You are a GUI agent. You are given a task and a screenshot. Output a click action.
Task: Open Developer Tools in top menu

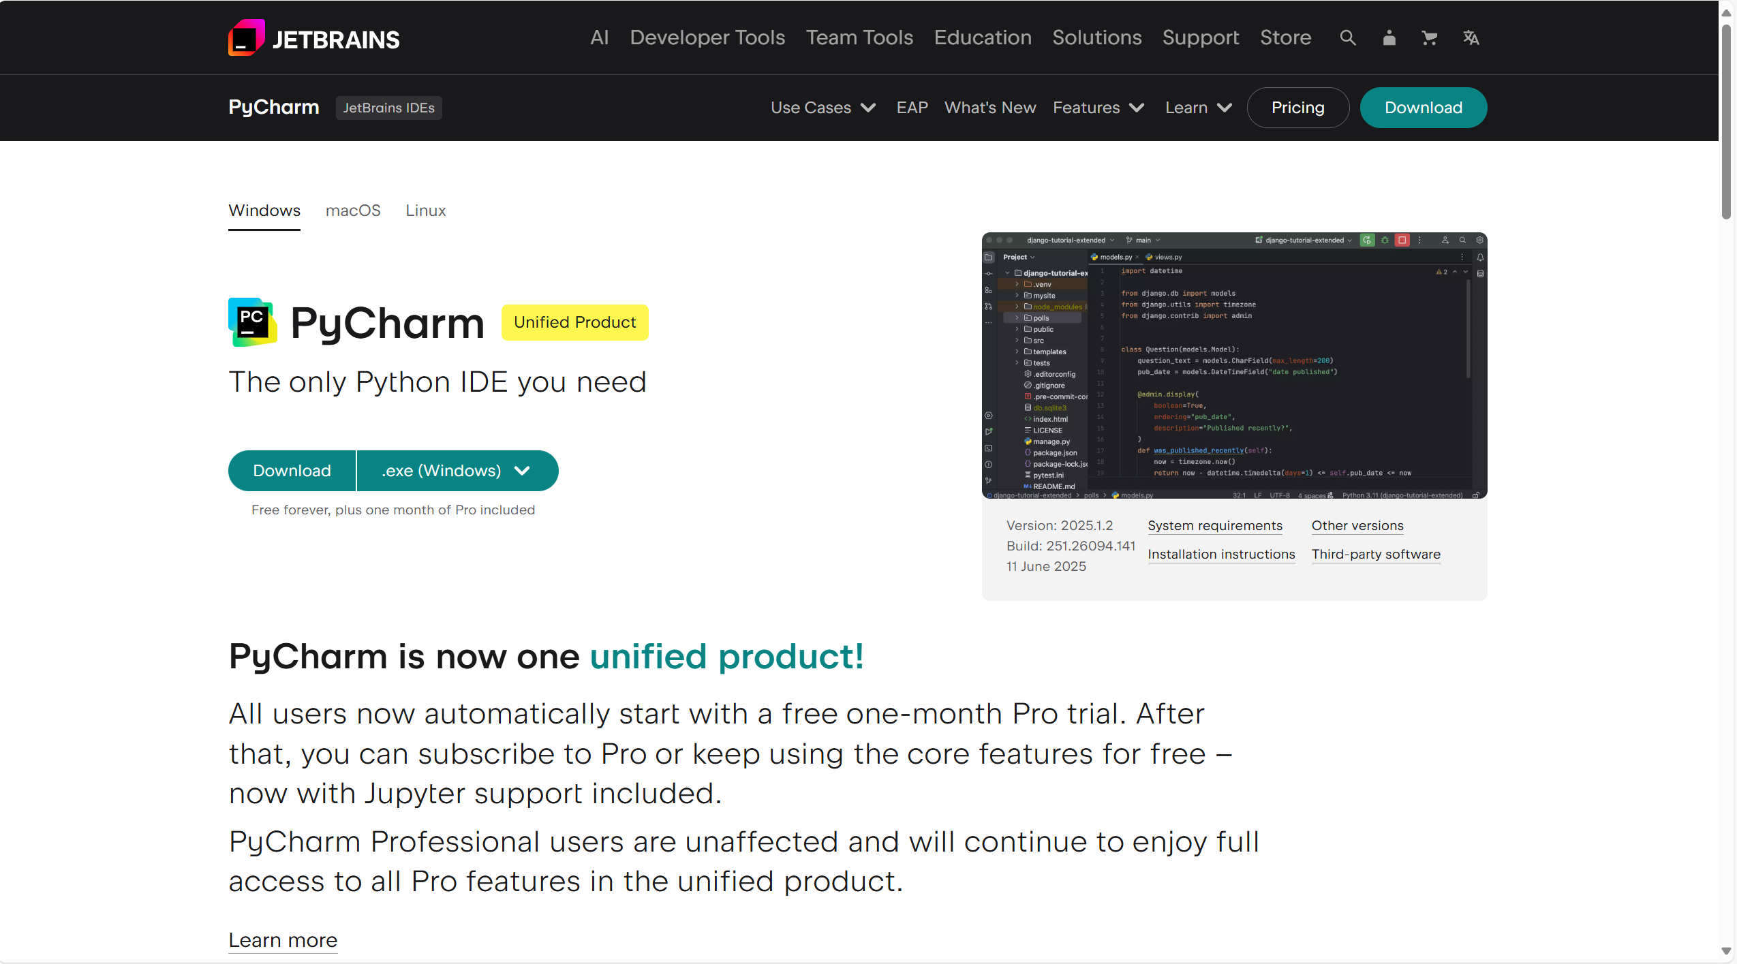(x=707, y=37)
